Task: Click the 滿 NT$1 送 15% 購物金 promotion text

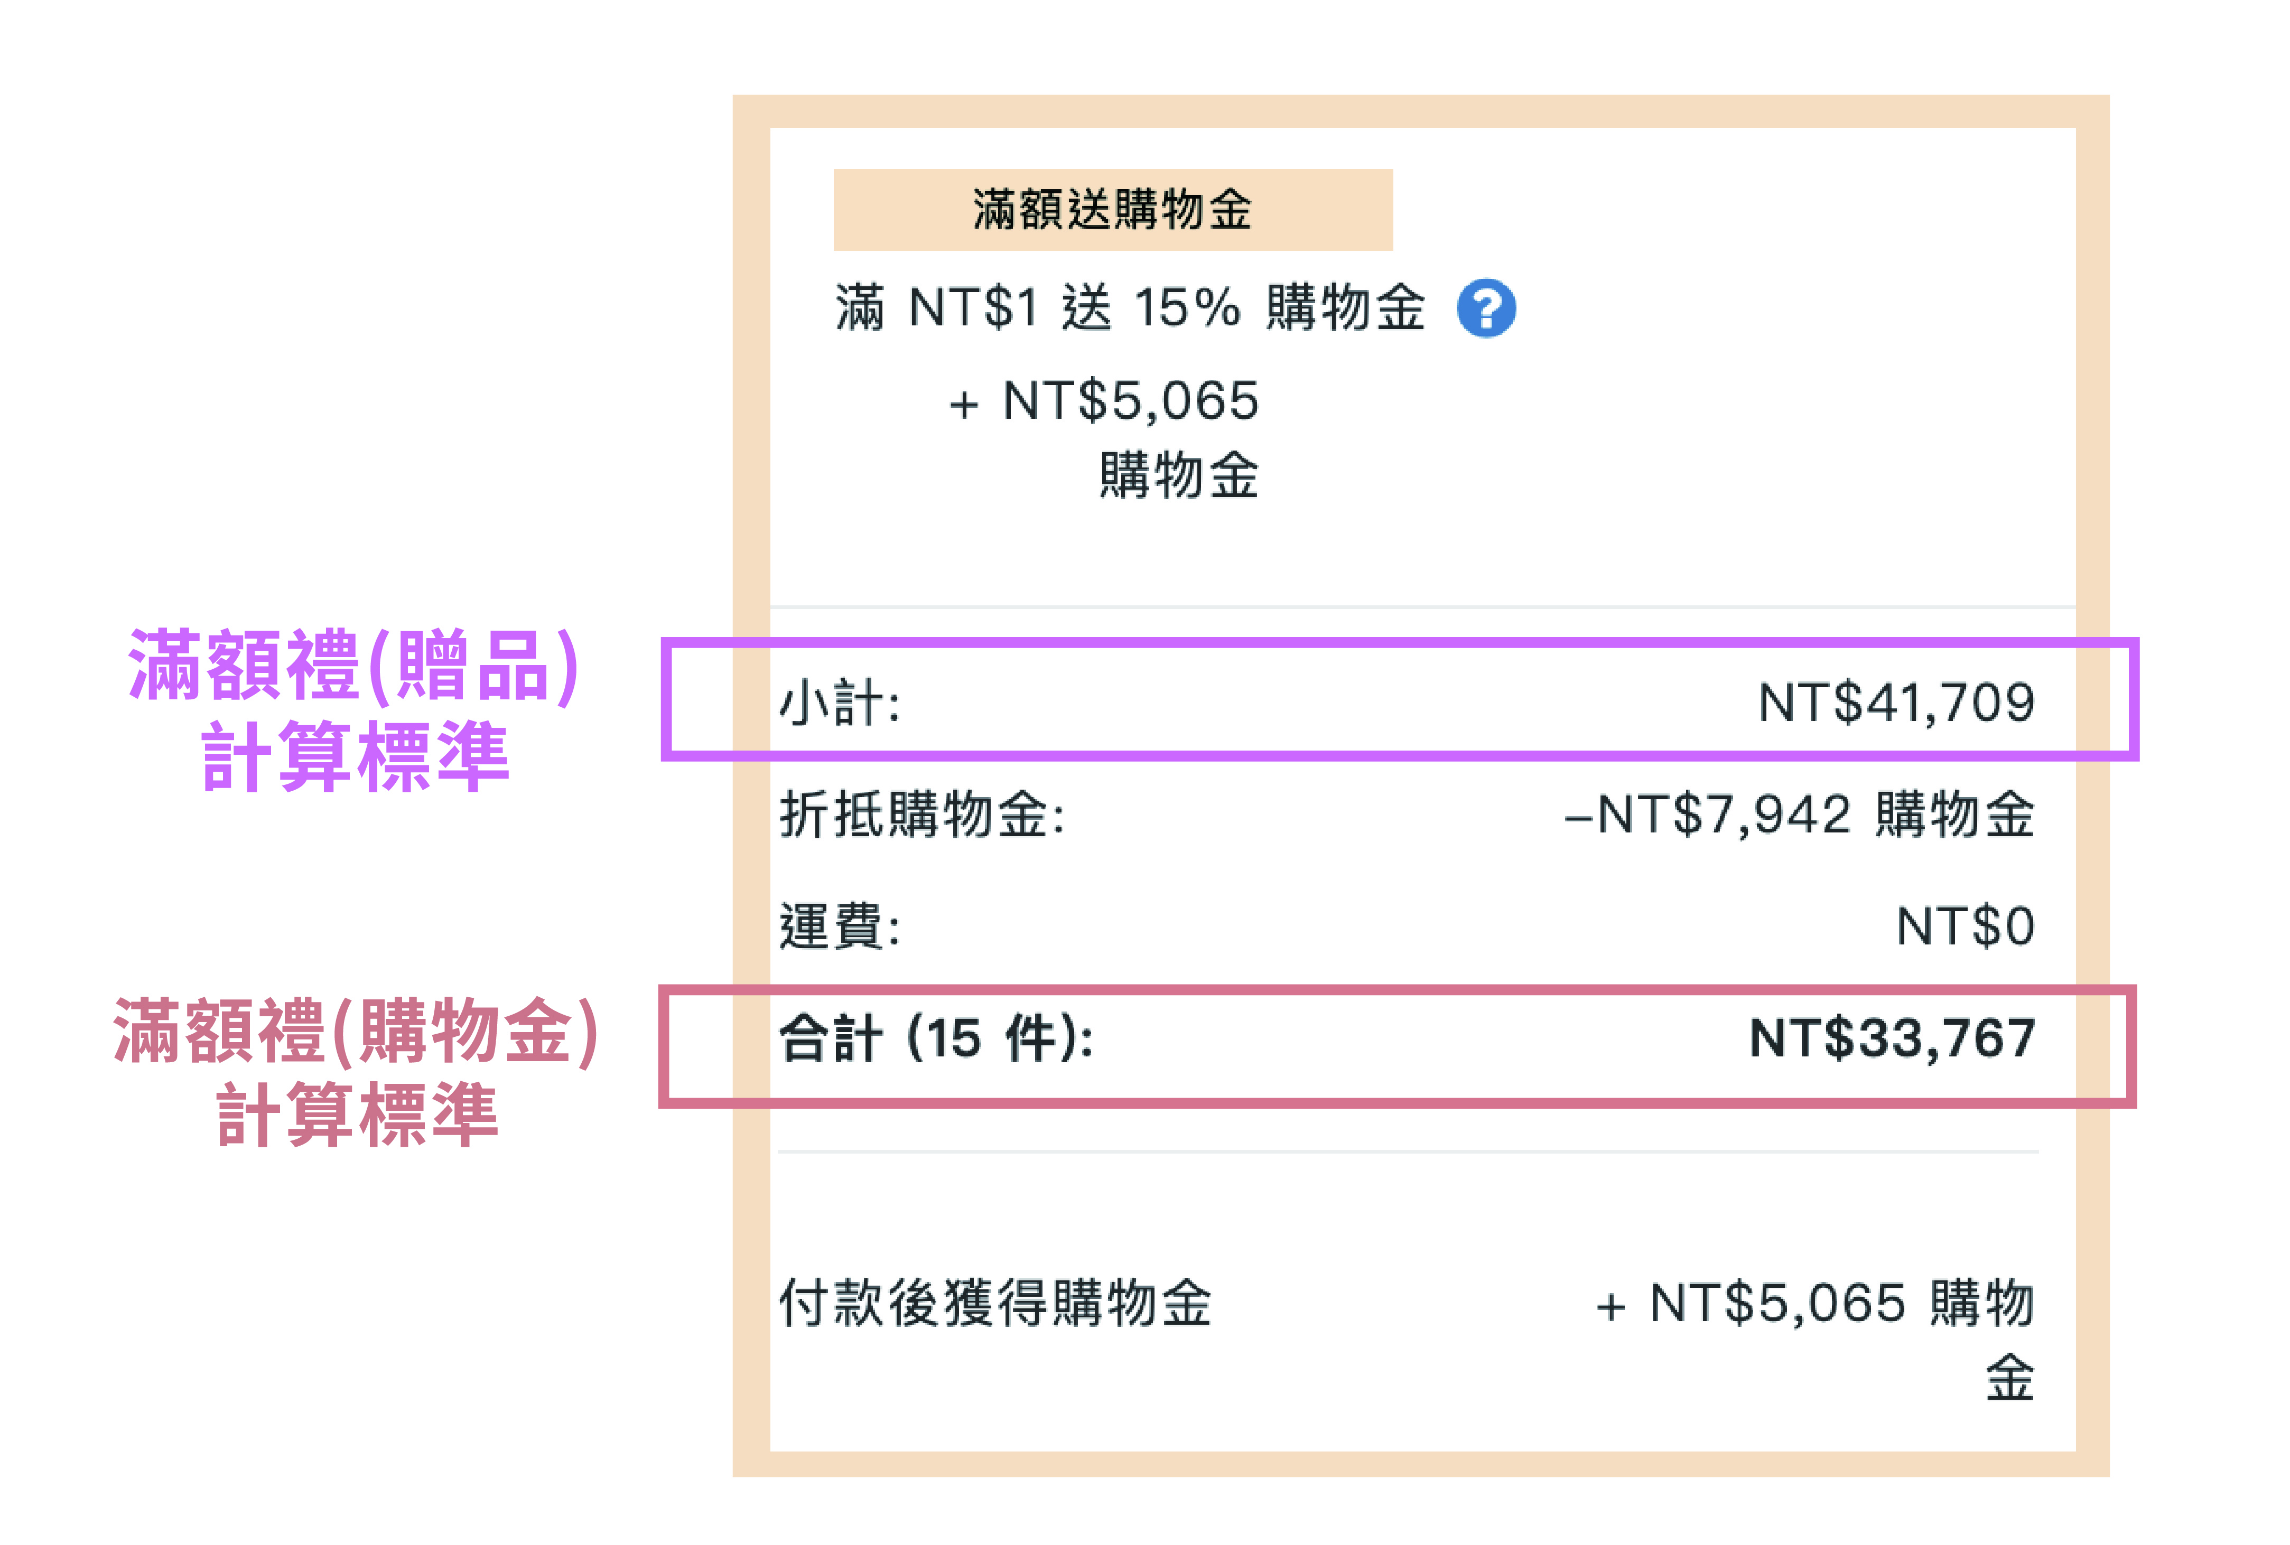Action: point(1129,308)
